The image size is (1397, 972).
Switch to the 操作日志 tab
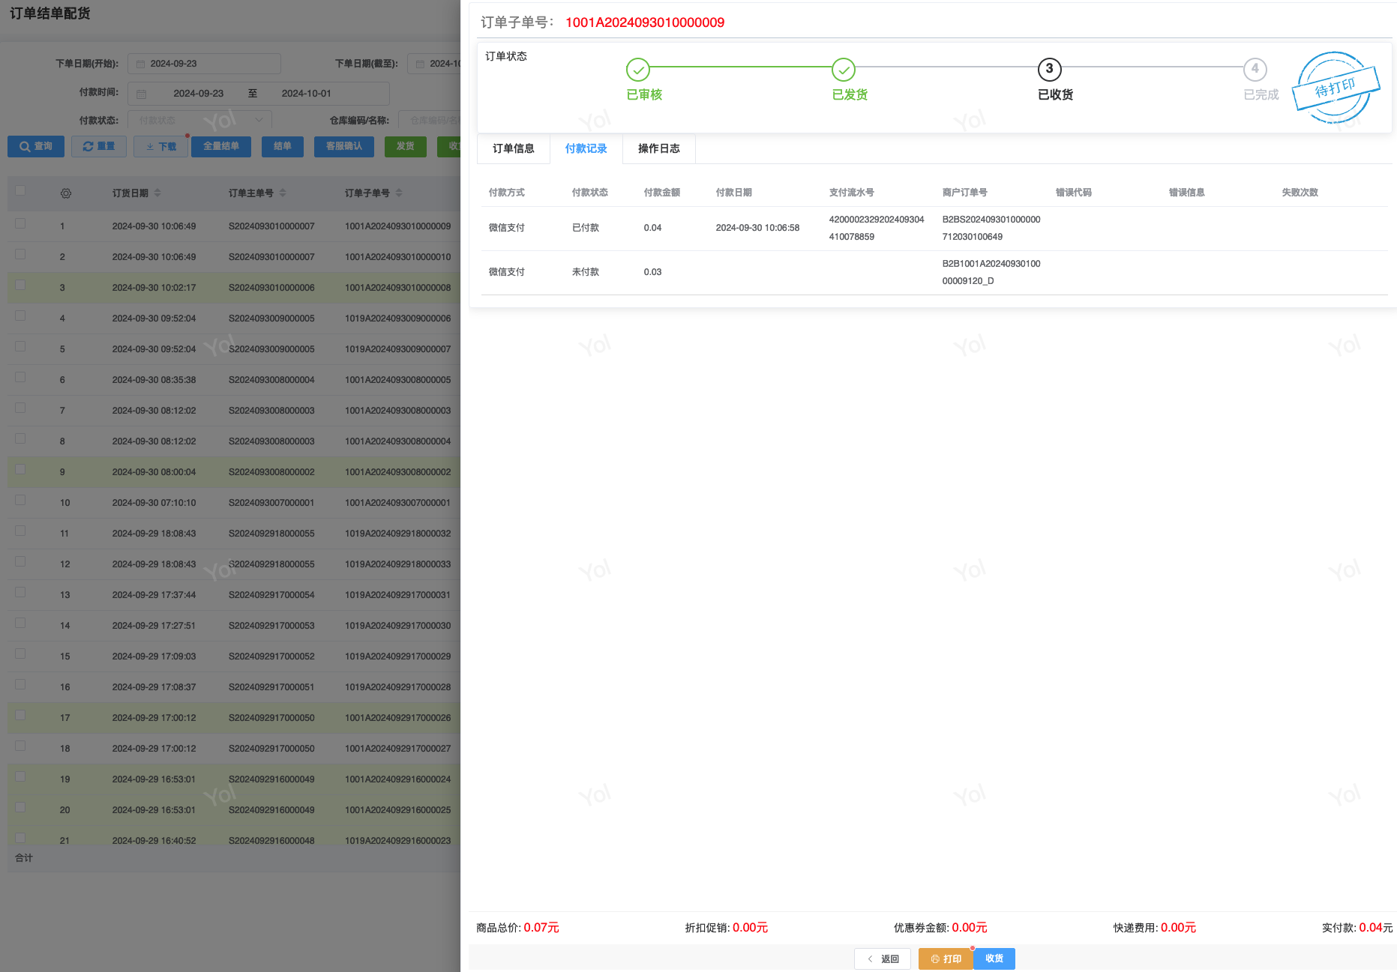click(658, 148)
